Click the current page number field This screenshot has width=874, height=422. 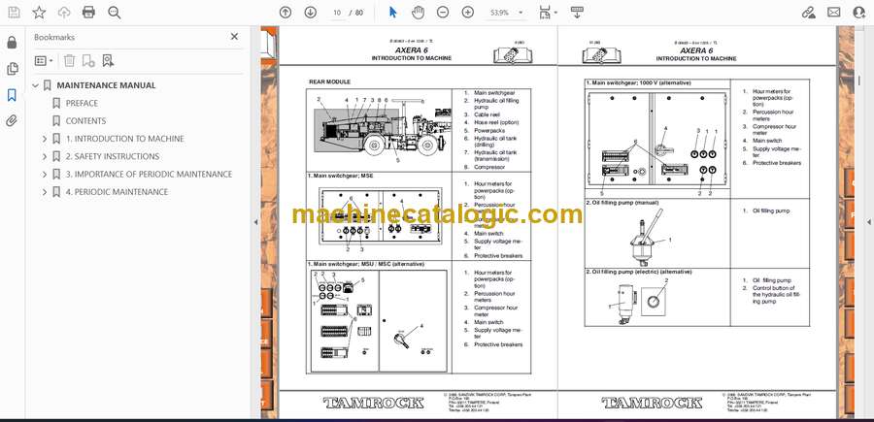[337, 13]
